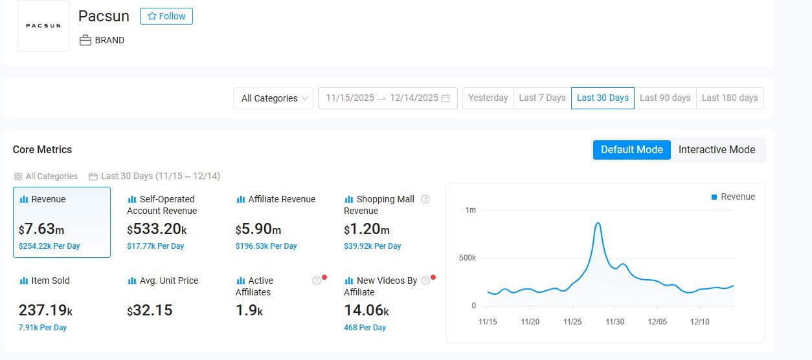Click help icon beside Active Affiliates
The image size is (812, 360).
316,281
